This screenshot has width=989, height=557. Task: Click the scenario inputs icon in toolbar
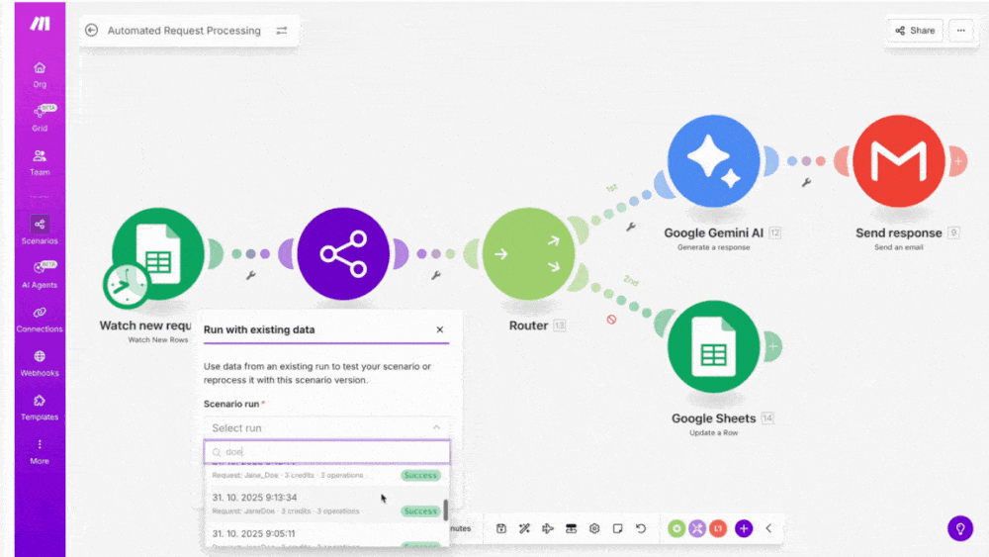[571, 528]
